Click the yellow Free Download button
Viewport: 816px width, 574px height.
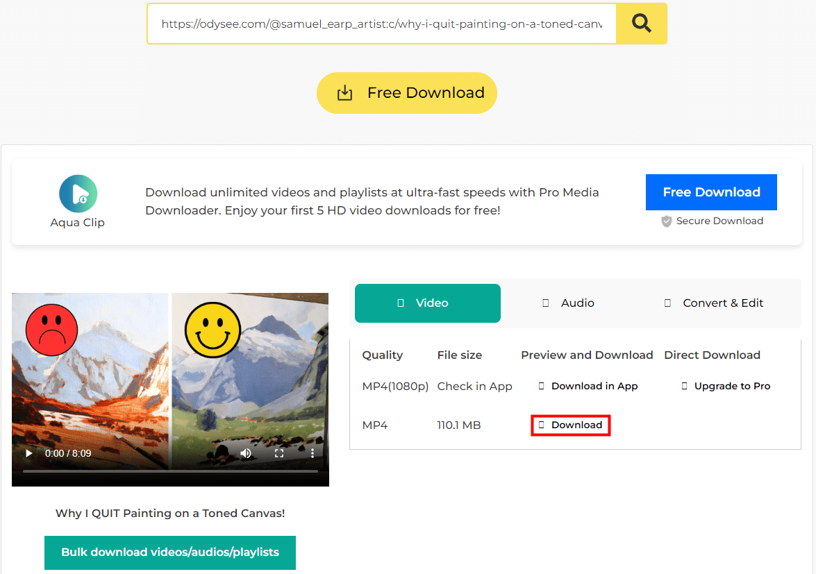tap(407, 93)
